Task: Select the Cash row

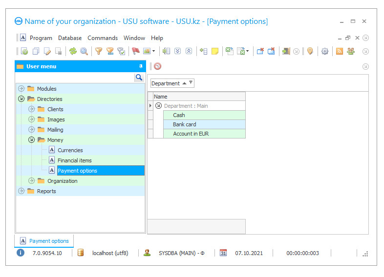Action: 204,115
